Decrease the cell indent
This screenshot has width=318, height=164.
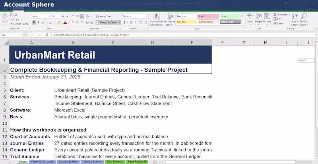[x=87, y=23]
